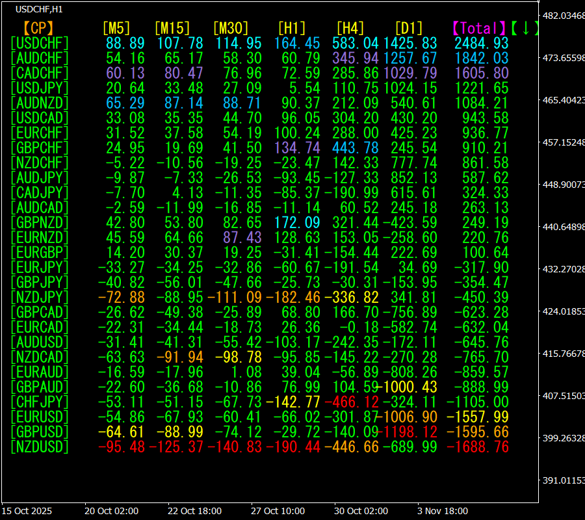
Task: Select the [M15] timeframe header
Action: point(172,28)
